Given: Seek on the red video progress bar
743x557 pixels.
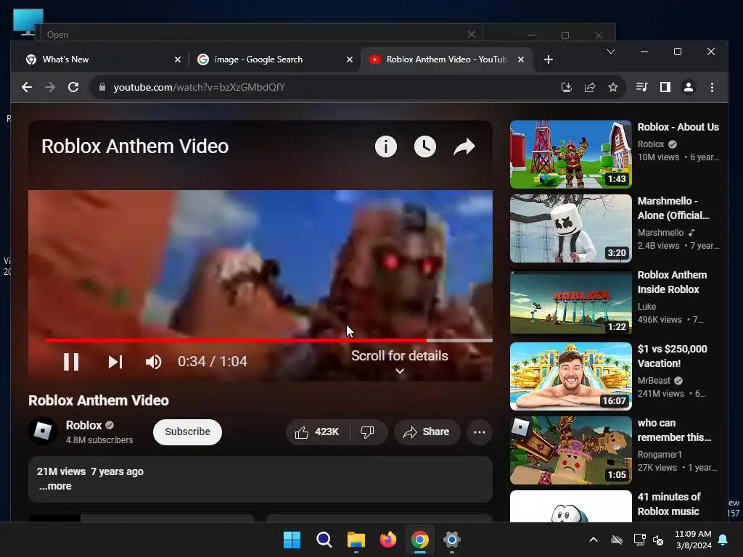Looking at the screenshot, I should [268, 340].
